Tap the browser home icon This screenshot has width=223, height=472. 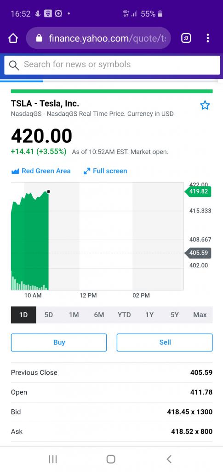[x=13, y=38]
